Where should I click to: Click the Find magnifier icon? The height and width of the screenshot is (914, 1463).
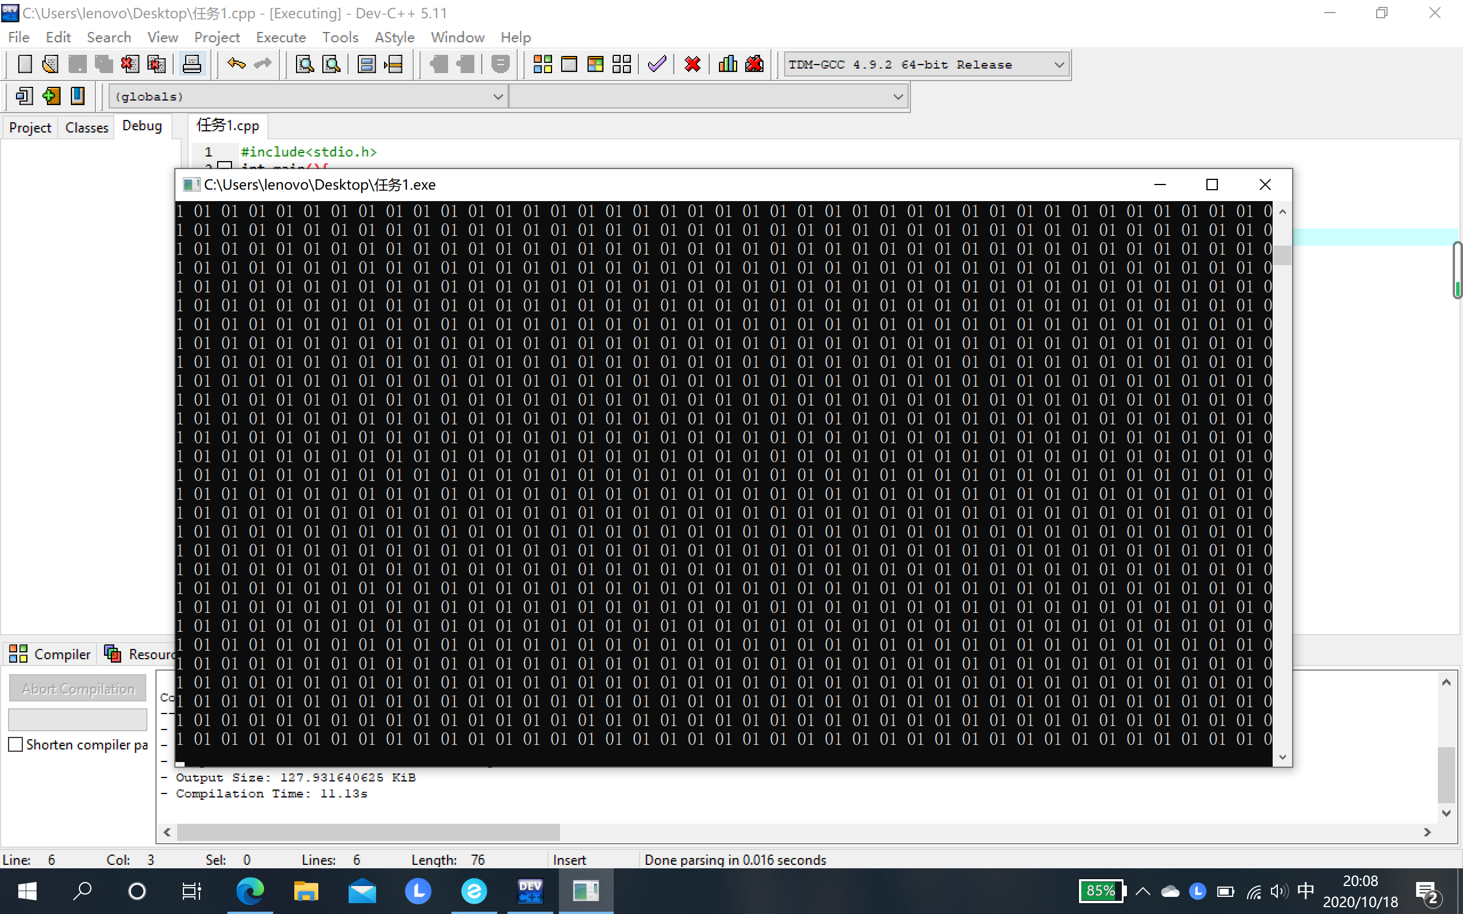coord(305,64)
